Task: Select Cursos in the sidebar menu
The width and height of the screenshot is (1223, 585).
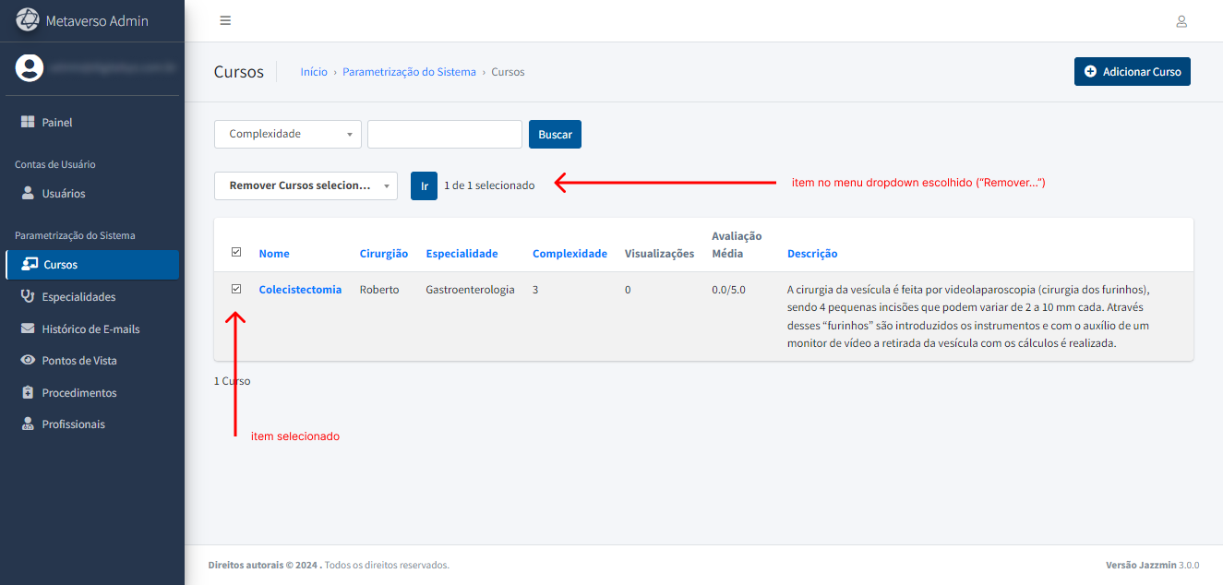Action: point(61,265)
